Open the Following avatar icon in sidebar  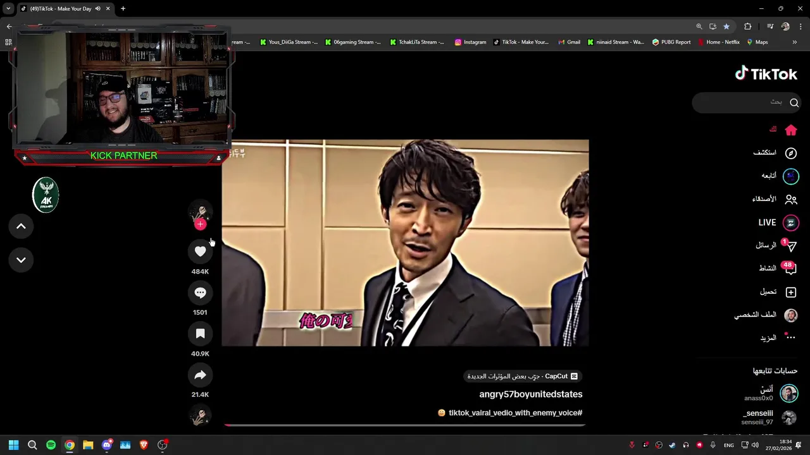791,176
